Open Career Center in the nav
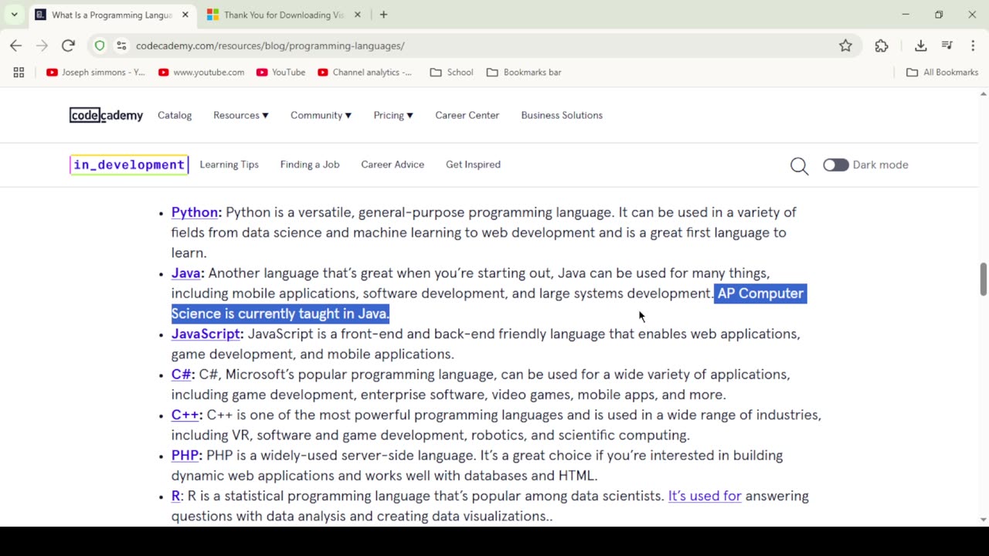Screen dimensions: 989x556 pyautogui.click(x=467, y=115)
